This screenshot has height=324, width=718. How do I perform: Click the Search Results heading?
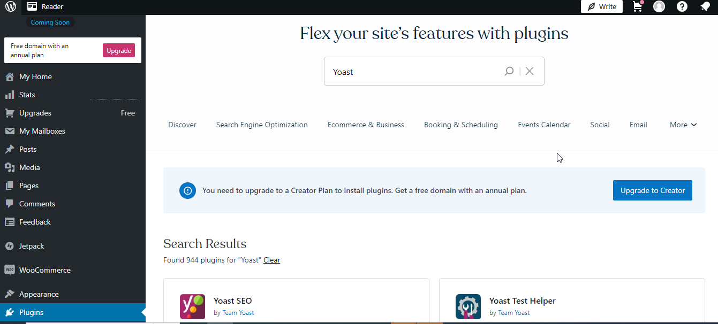[205, 244]
